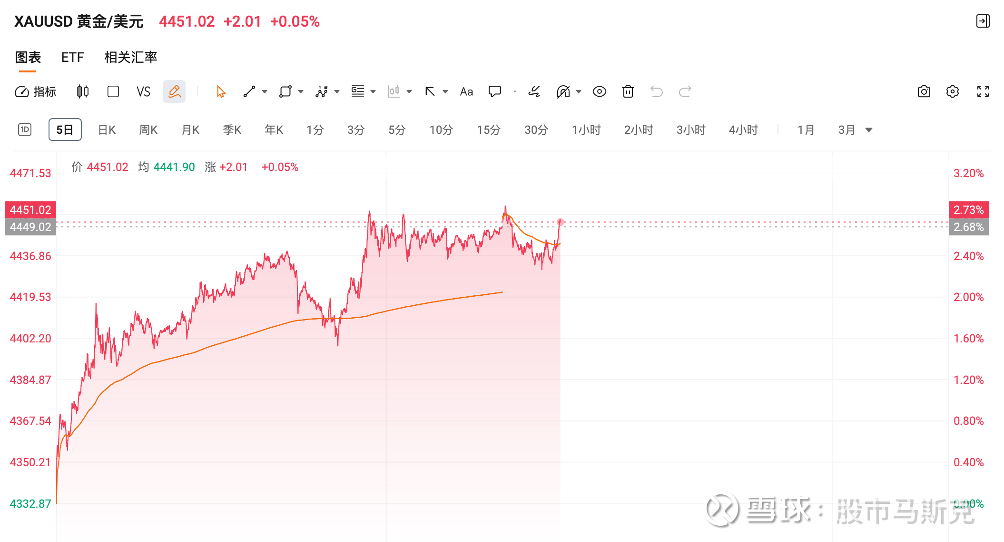Toggle the 1D intraday view button

(x=25, y=130)
